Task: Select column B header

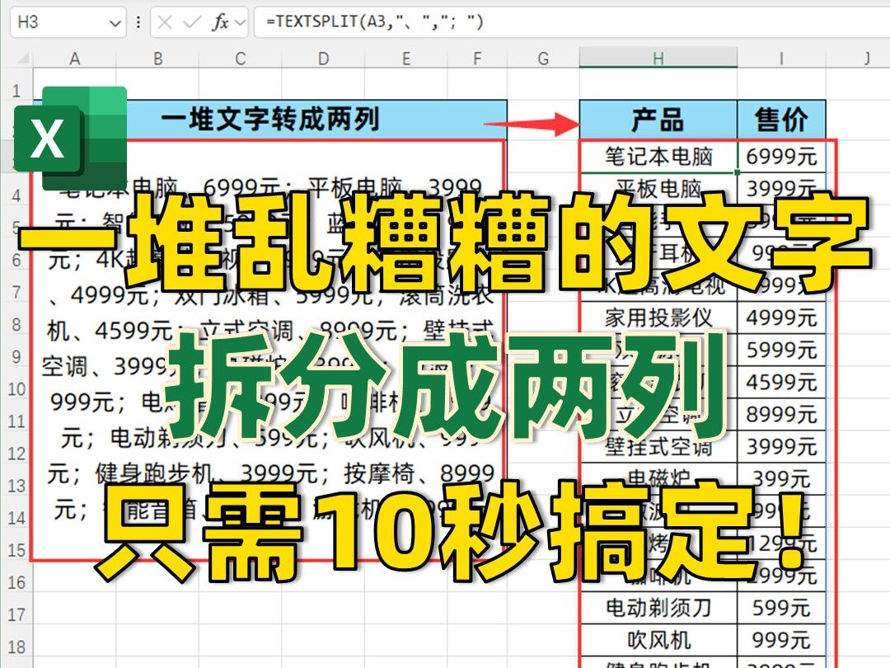Action: pos(157,58)
